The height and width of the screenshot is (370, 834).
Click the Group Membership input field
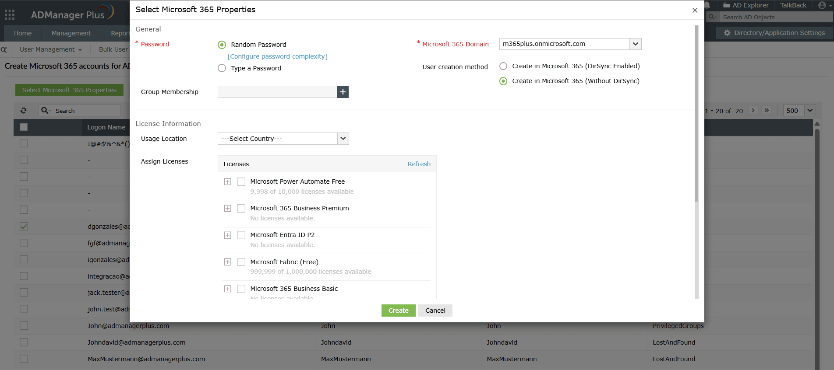[277, 92]
